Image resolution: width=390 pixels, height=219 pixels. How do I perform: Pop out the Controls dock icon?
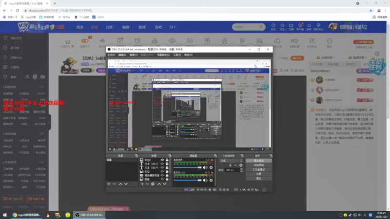271,156
